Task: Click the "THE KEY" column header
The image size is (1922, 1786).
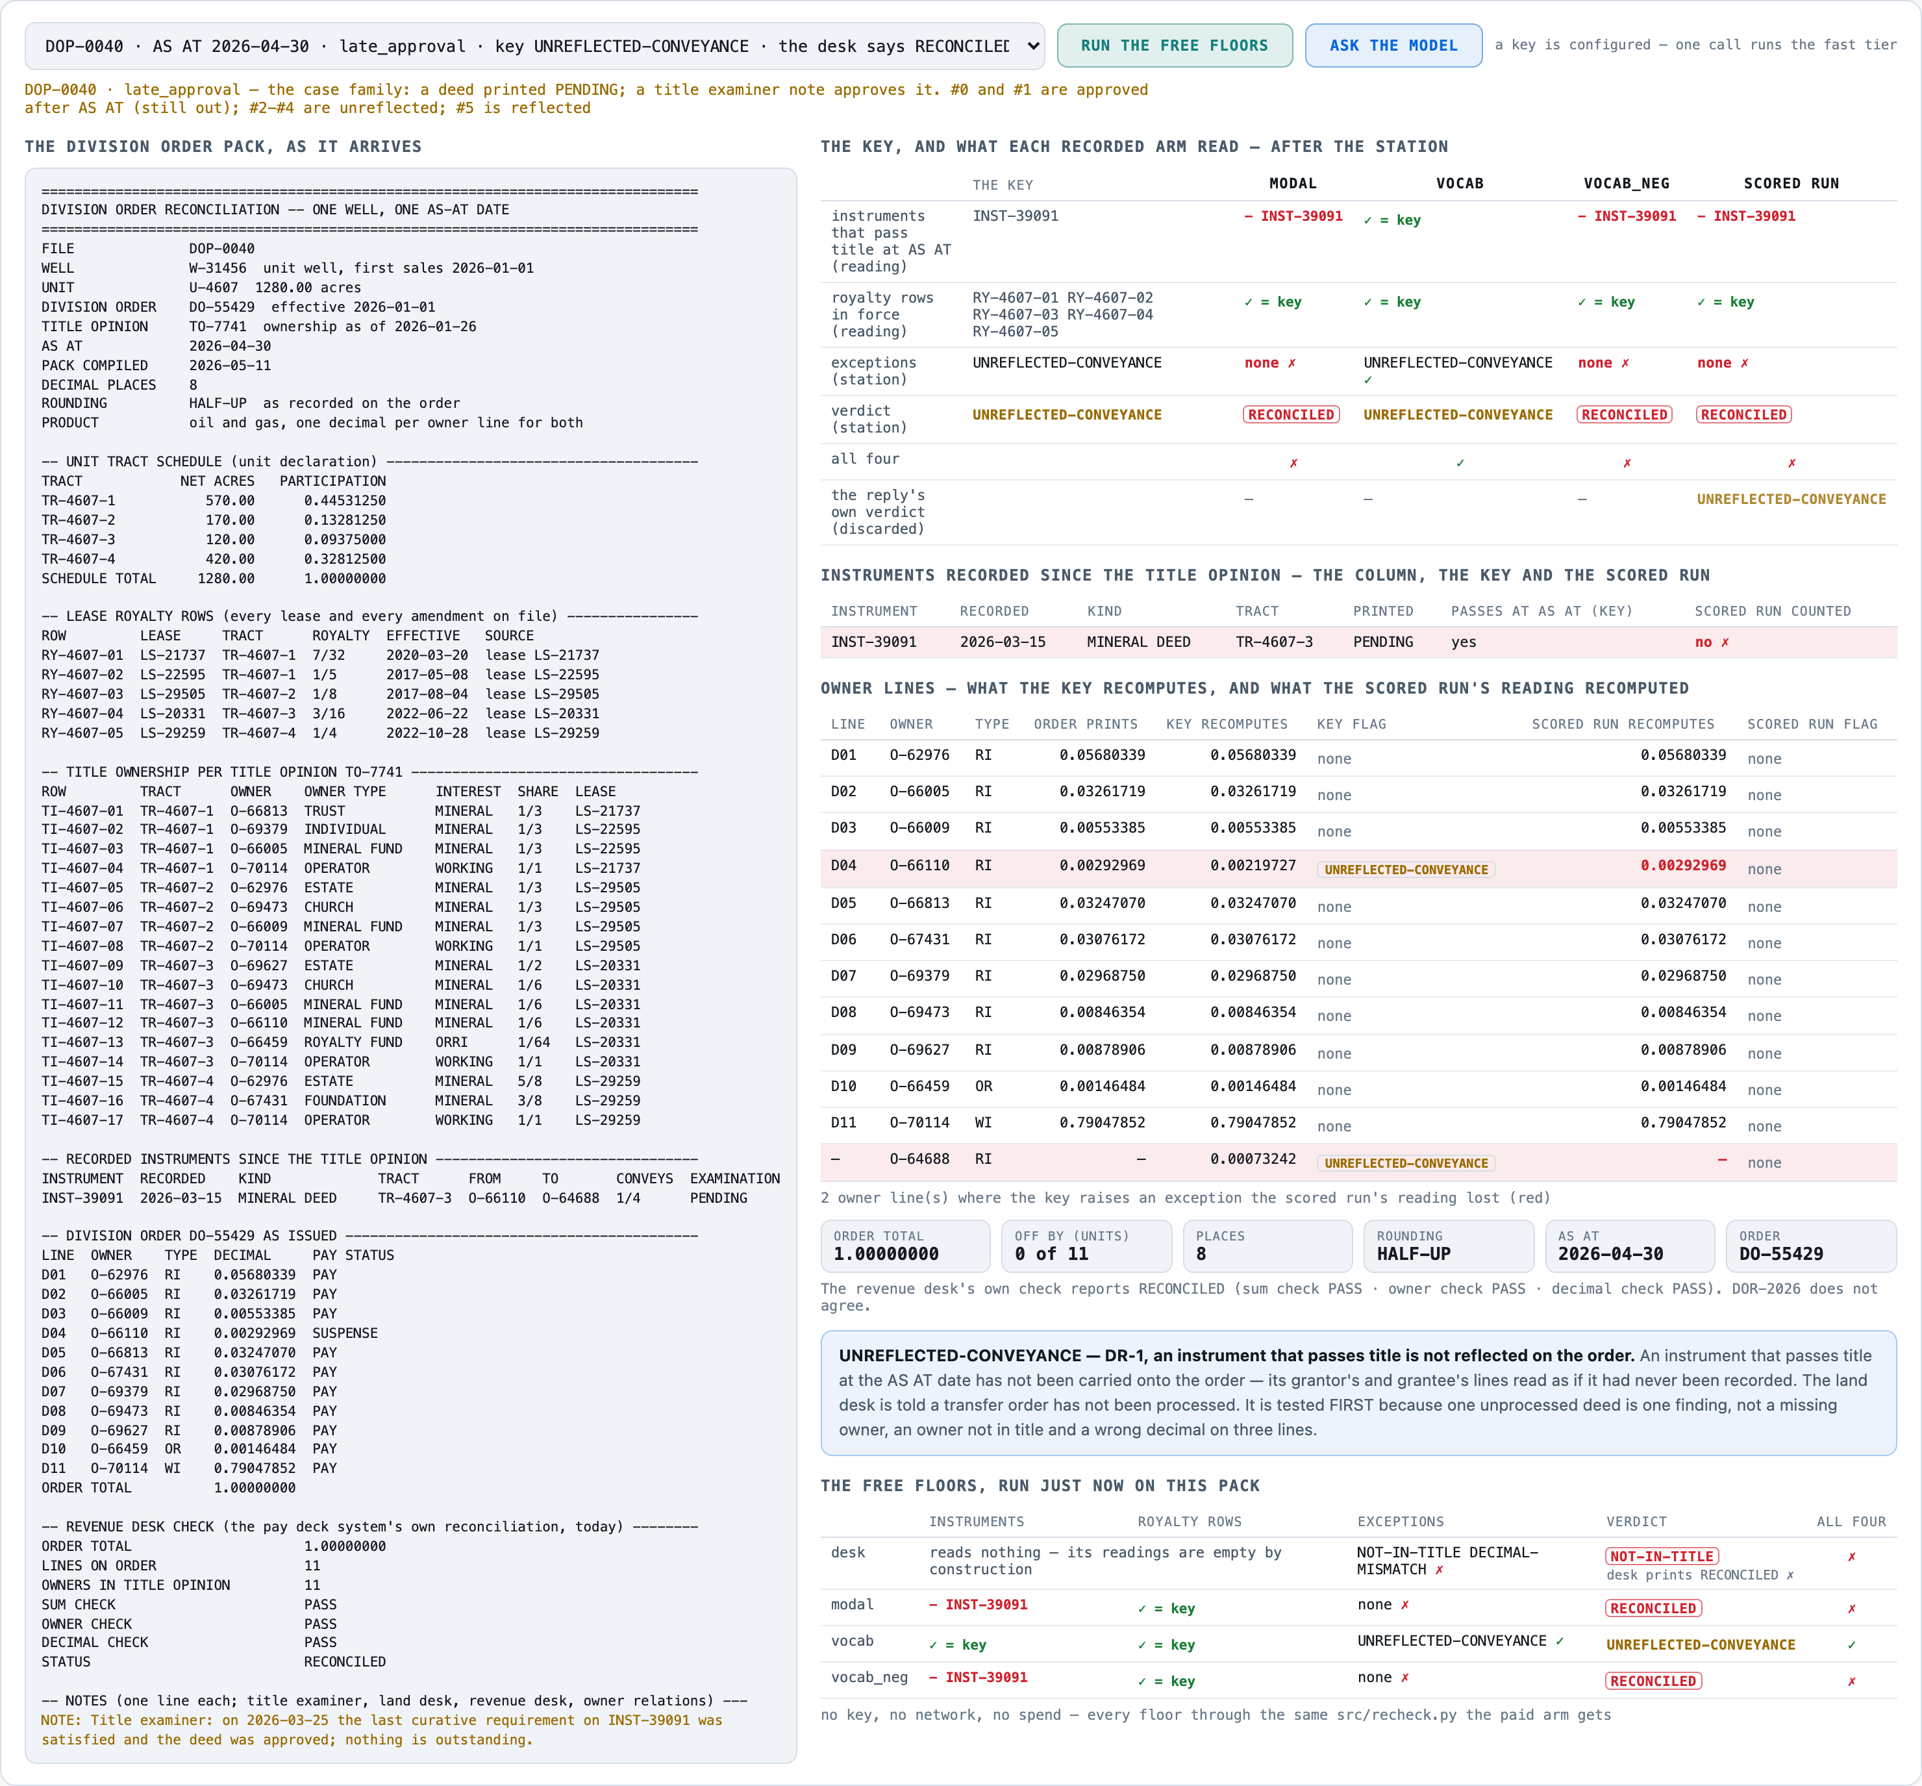Action: coord(1002,184)
